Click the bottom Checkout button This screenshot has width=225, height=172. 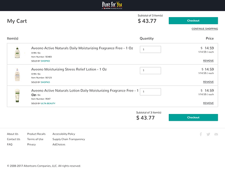(x=193, y=118)
